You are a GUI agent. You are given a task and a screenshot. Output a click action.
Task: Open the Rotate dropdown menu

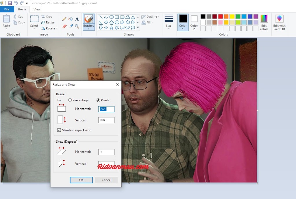click(x=49, y=28)
